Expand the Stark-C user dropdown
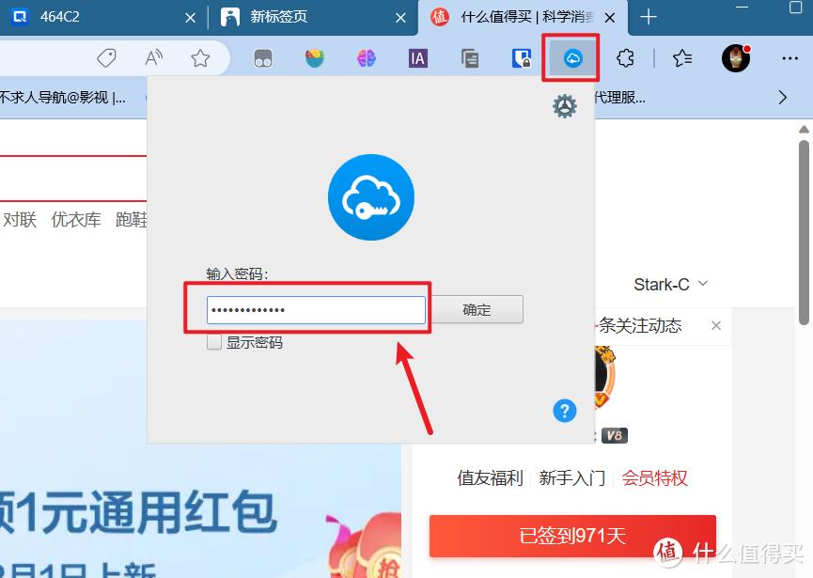This screenshot has height=578, width=813. (x=670, y=284)
